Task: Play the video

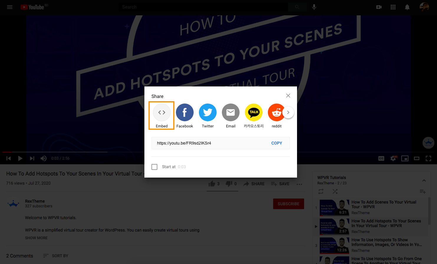Action: 20,158
